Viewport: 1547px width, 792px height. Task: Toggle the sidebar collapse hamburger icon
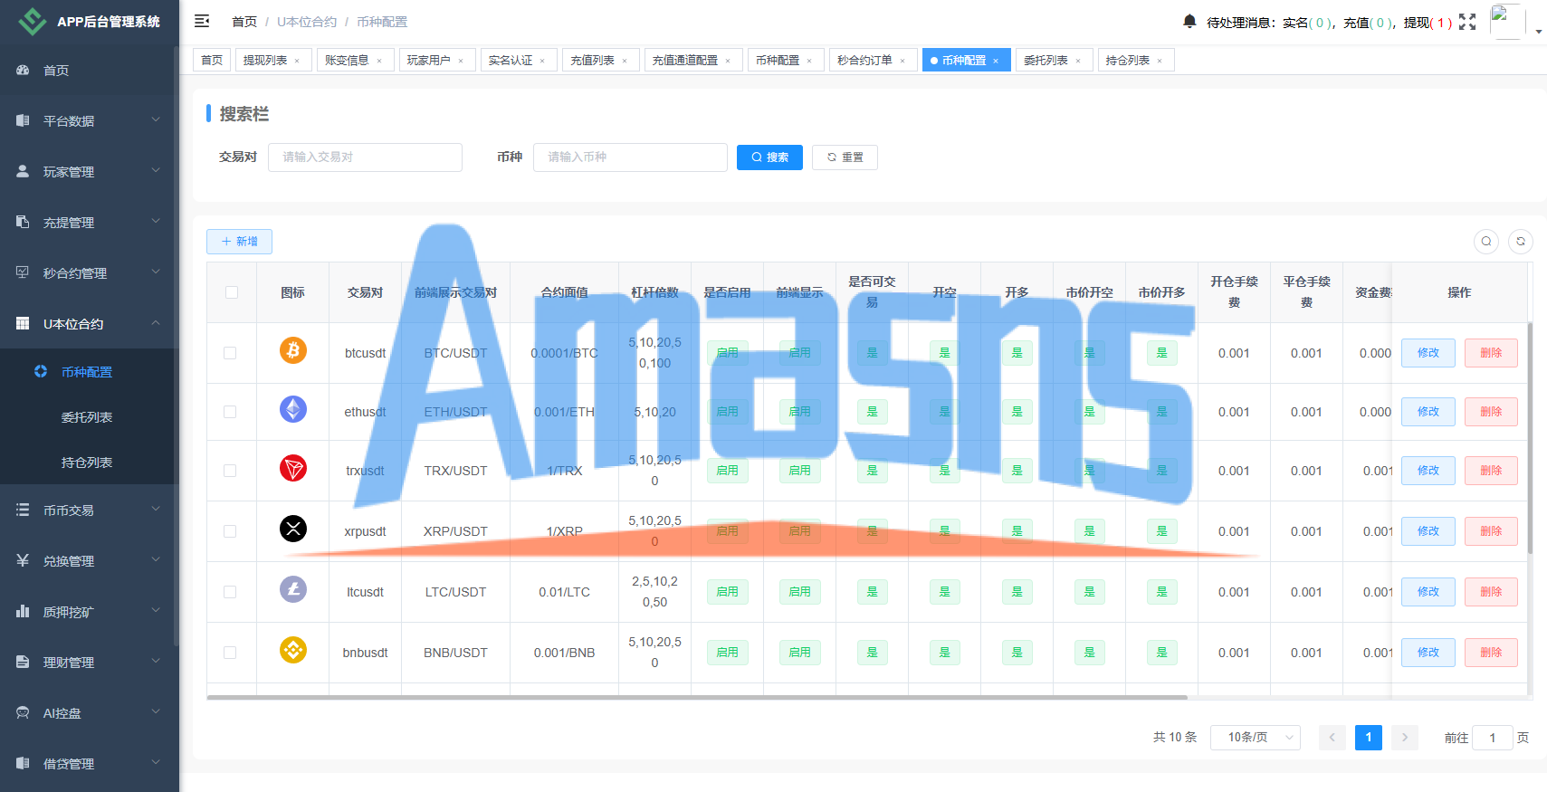202,21
